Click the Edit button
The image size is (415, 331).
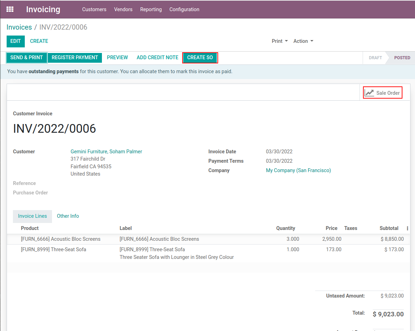coord(16,41)
